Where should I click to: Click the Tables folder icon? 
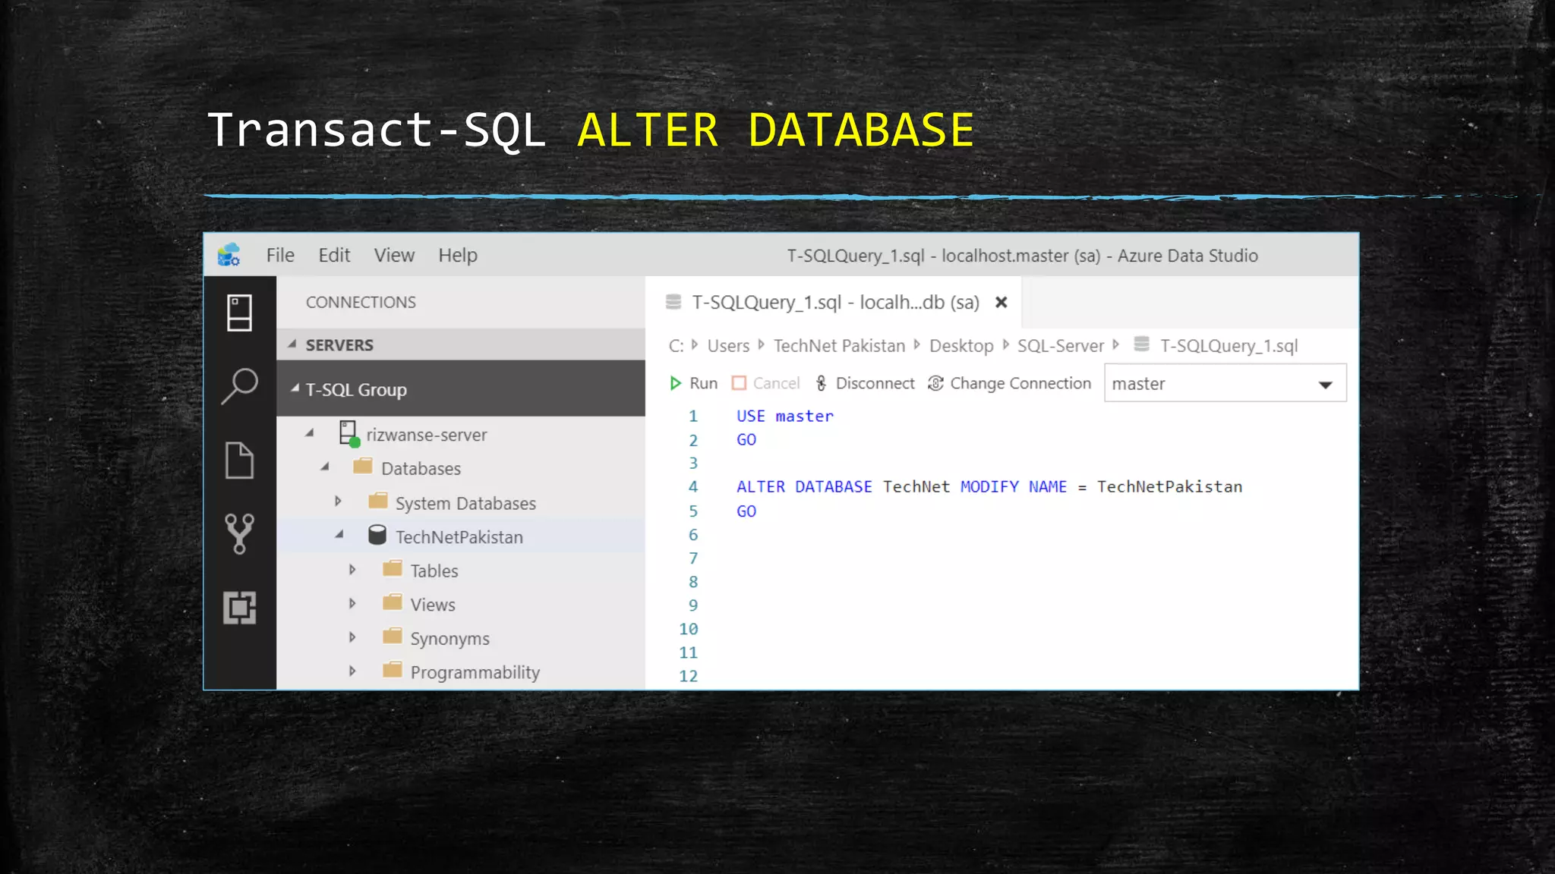click(x=393, y=569)
